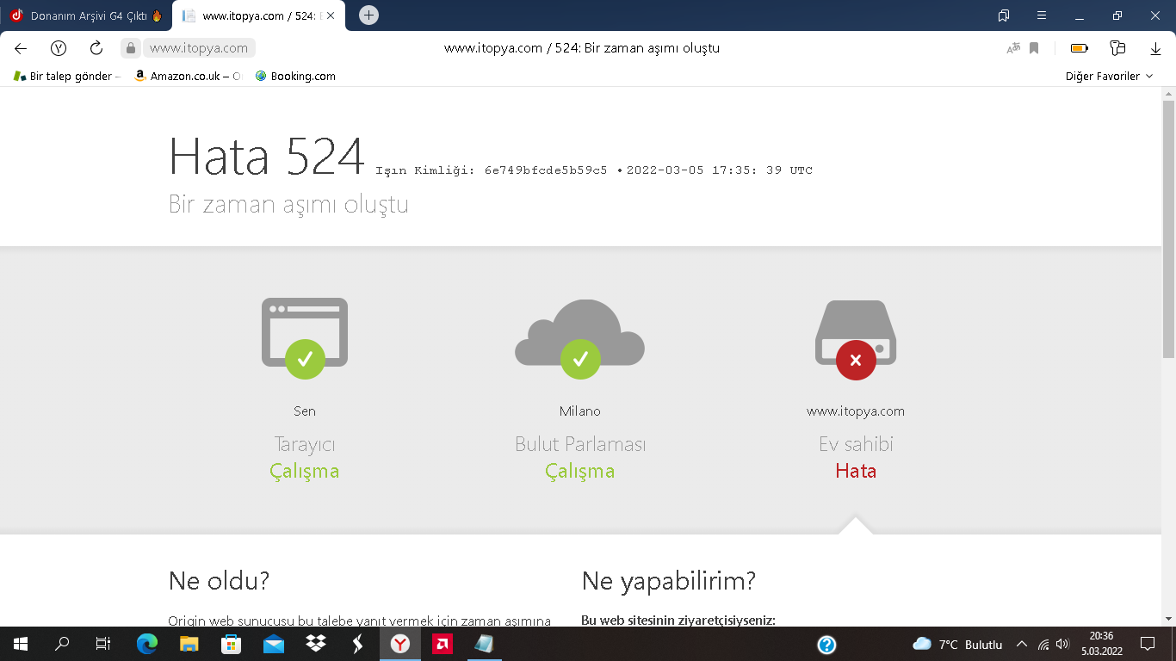
Task: Reload the itopya.com page
Action: [96, 48]
